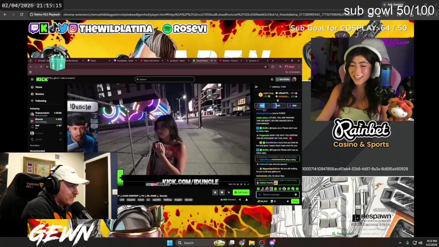Open Trainwreckstv channel in Following list
Screen dimensions: 439x247
pos(46,114)
